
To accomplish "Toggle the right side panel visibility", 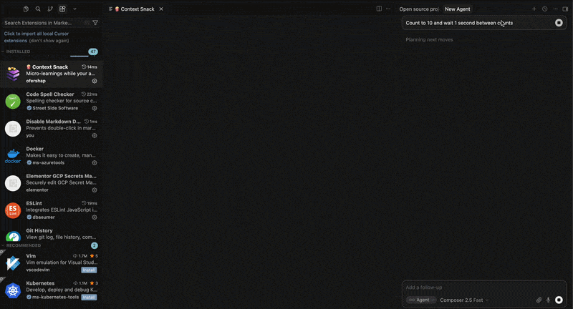I will tap(565, 9).
